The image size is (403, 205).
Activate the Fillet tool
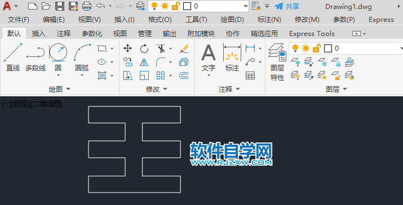click(x=161, y=62)
